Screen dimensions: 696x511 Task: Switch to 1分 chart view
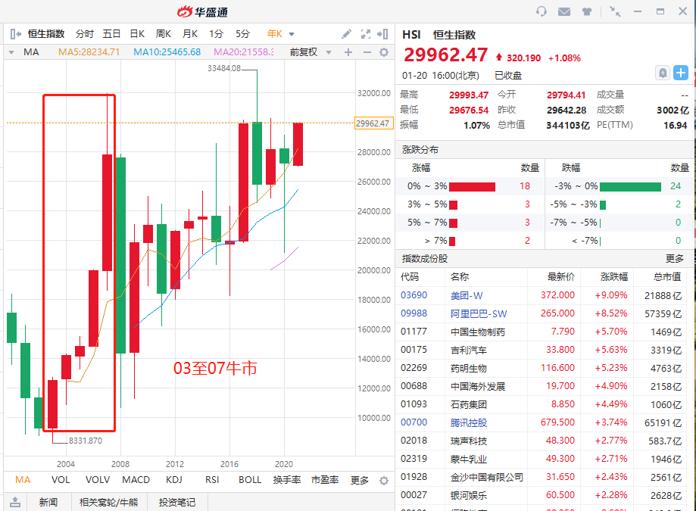(x=216, y=34)
